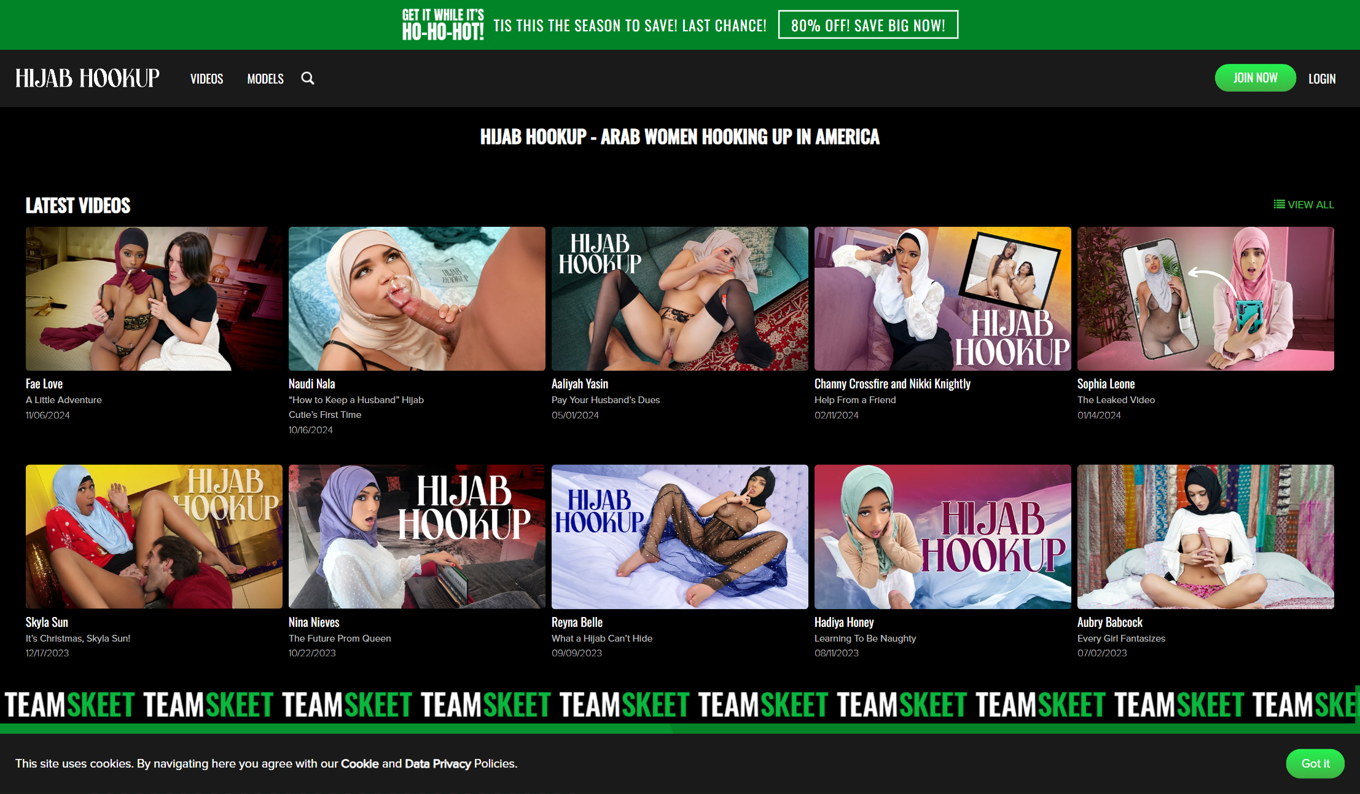Click the title 'Learning To Be Naughty'

[865, 638]
